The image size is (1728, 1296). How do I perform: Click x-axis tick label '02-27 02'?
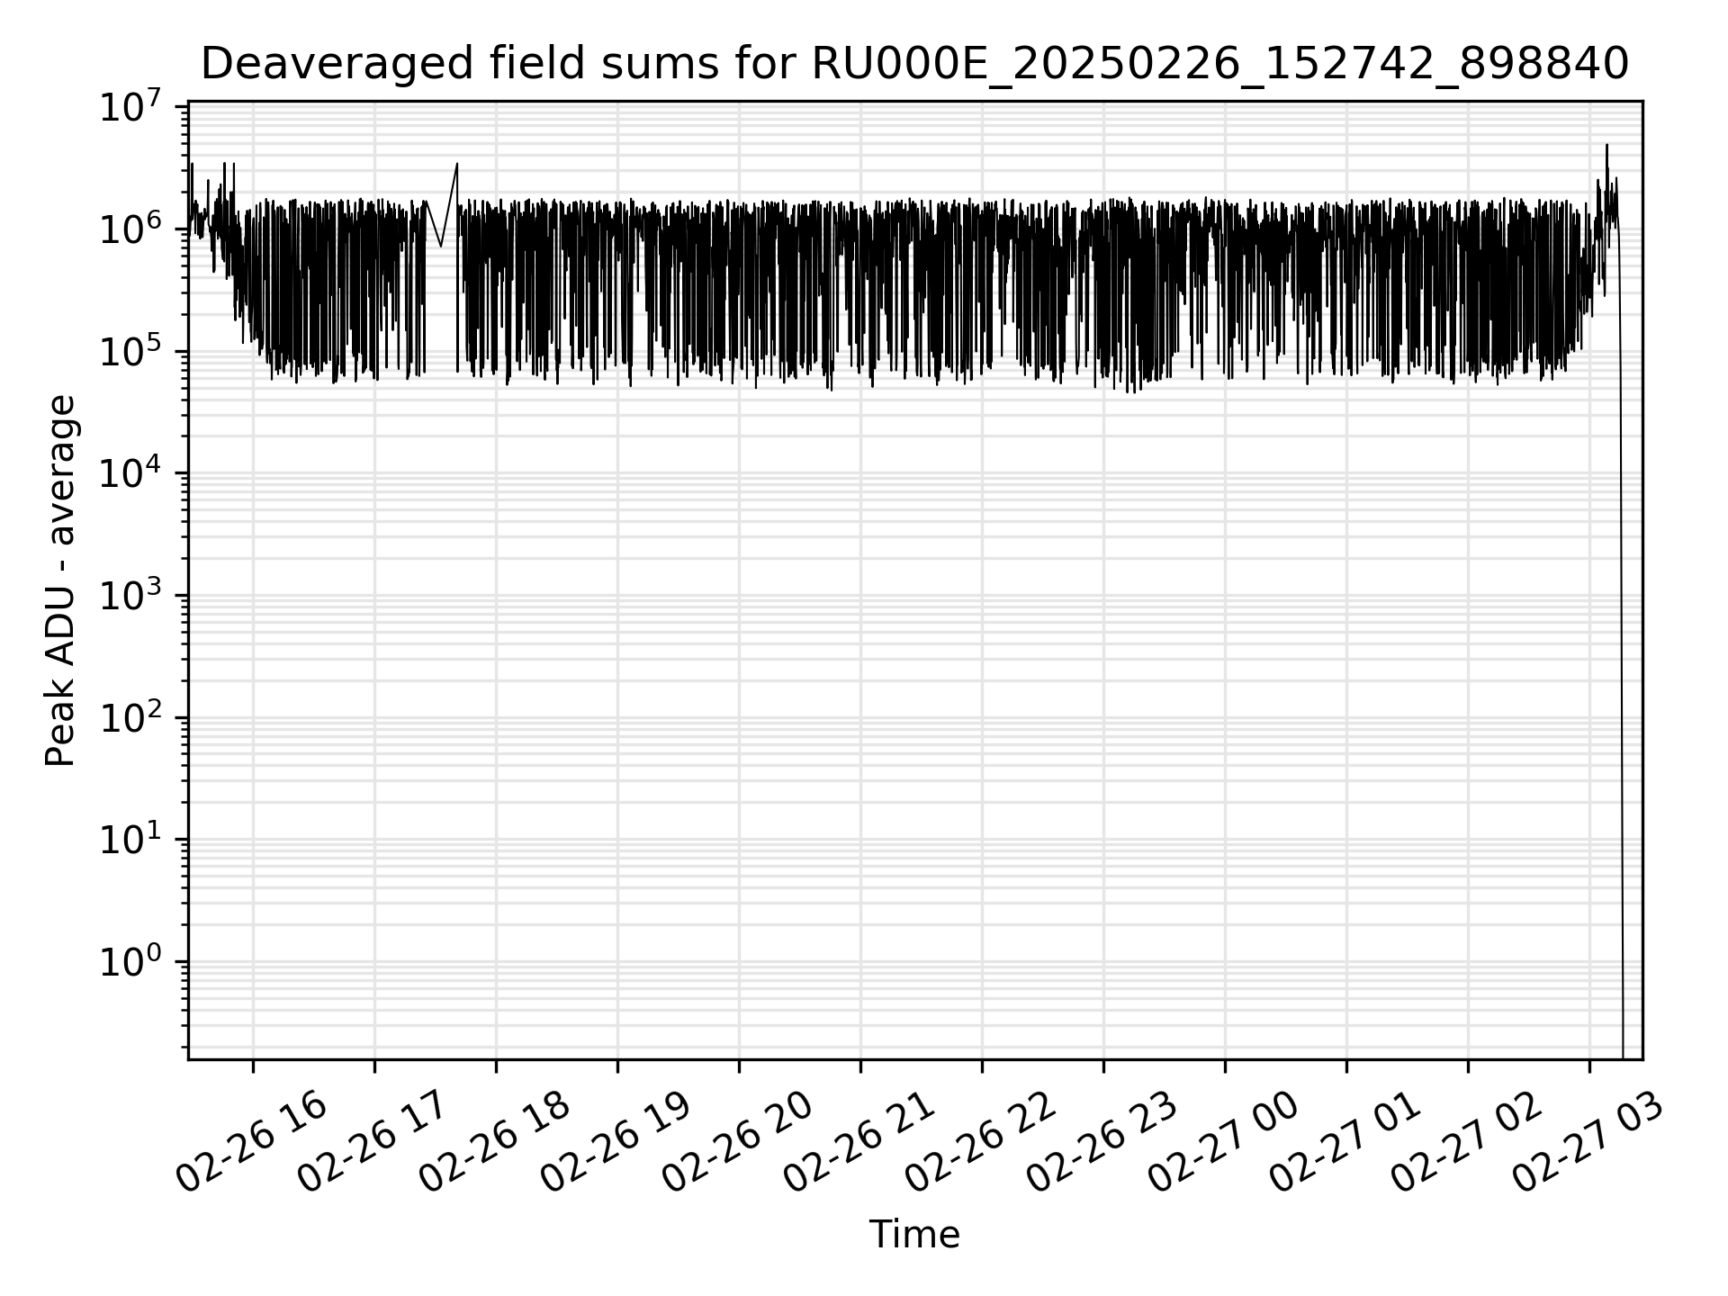click(x=1467, y=1143)
